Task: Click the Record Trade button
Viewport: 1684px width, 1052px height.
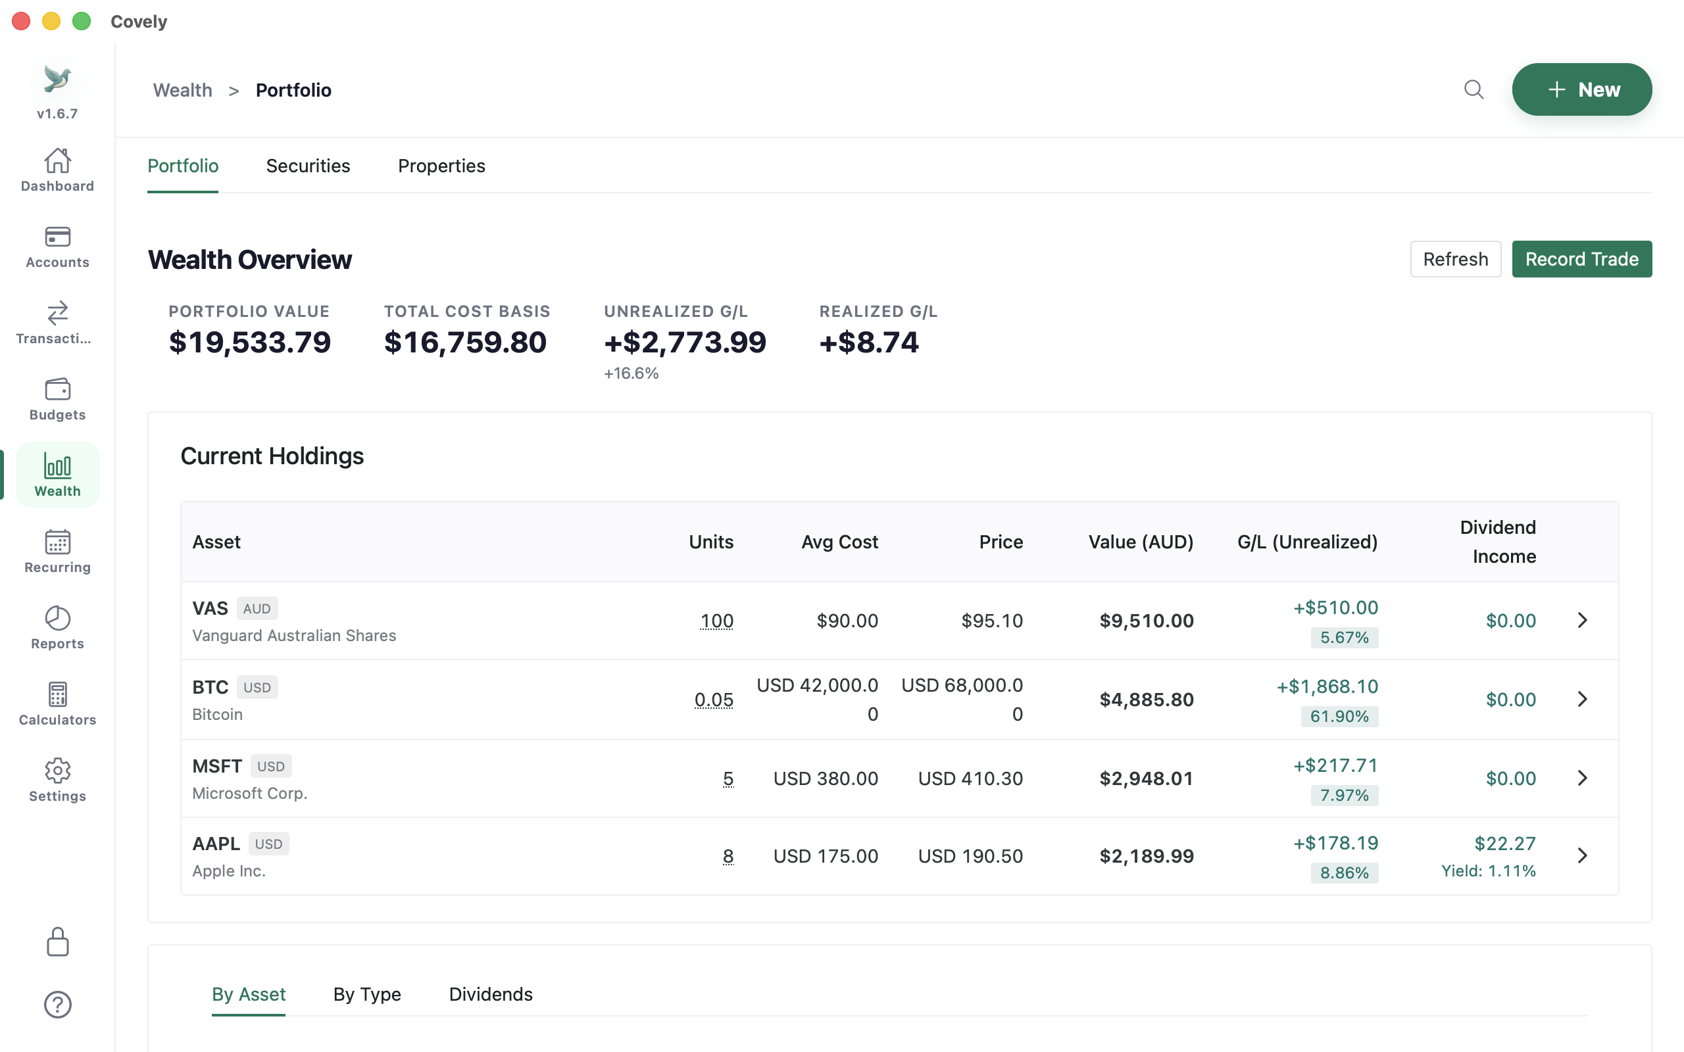Action: coord(1581,260)
